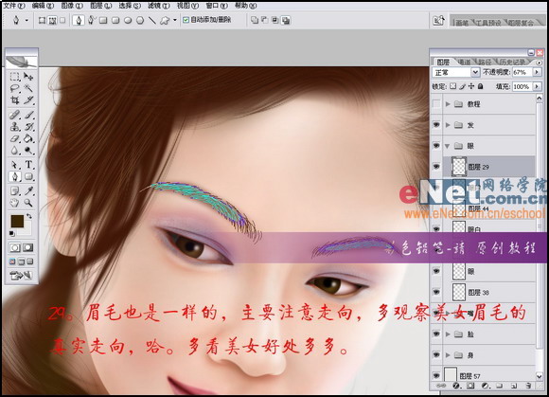
Task: Jump to ImageReady button
Action: [x=21, y=276]
